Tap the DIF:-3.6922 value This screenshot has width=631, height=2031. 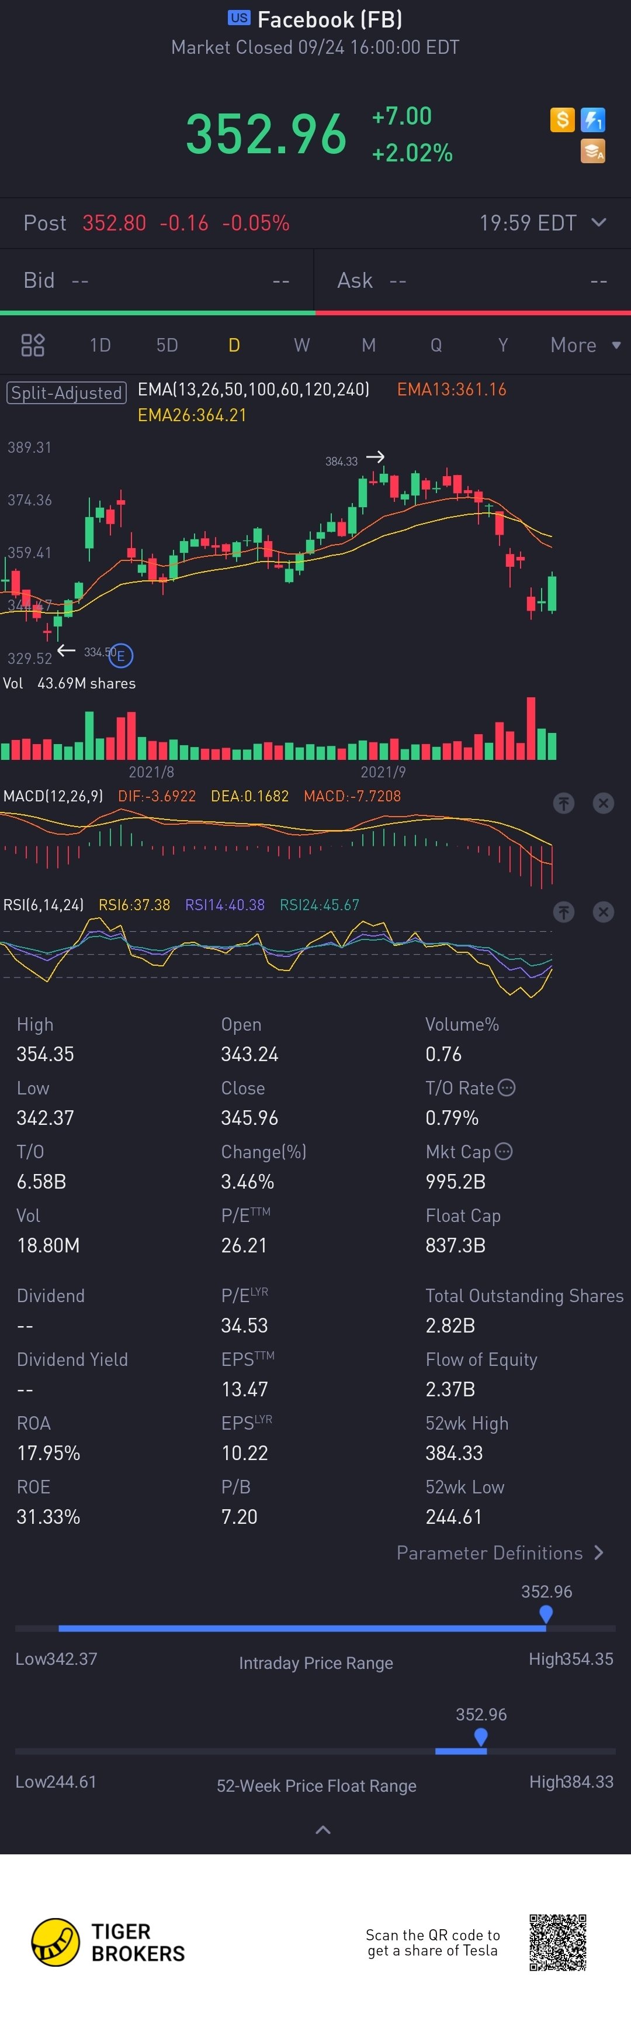tap(157, 796)
